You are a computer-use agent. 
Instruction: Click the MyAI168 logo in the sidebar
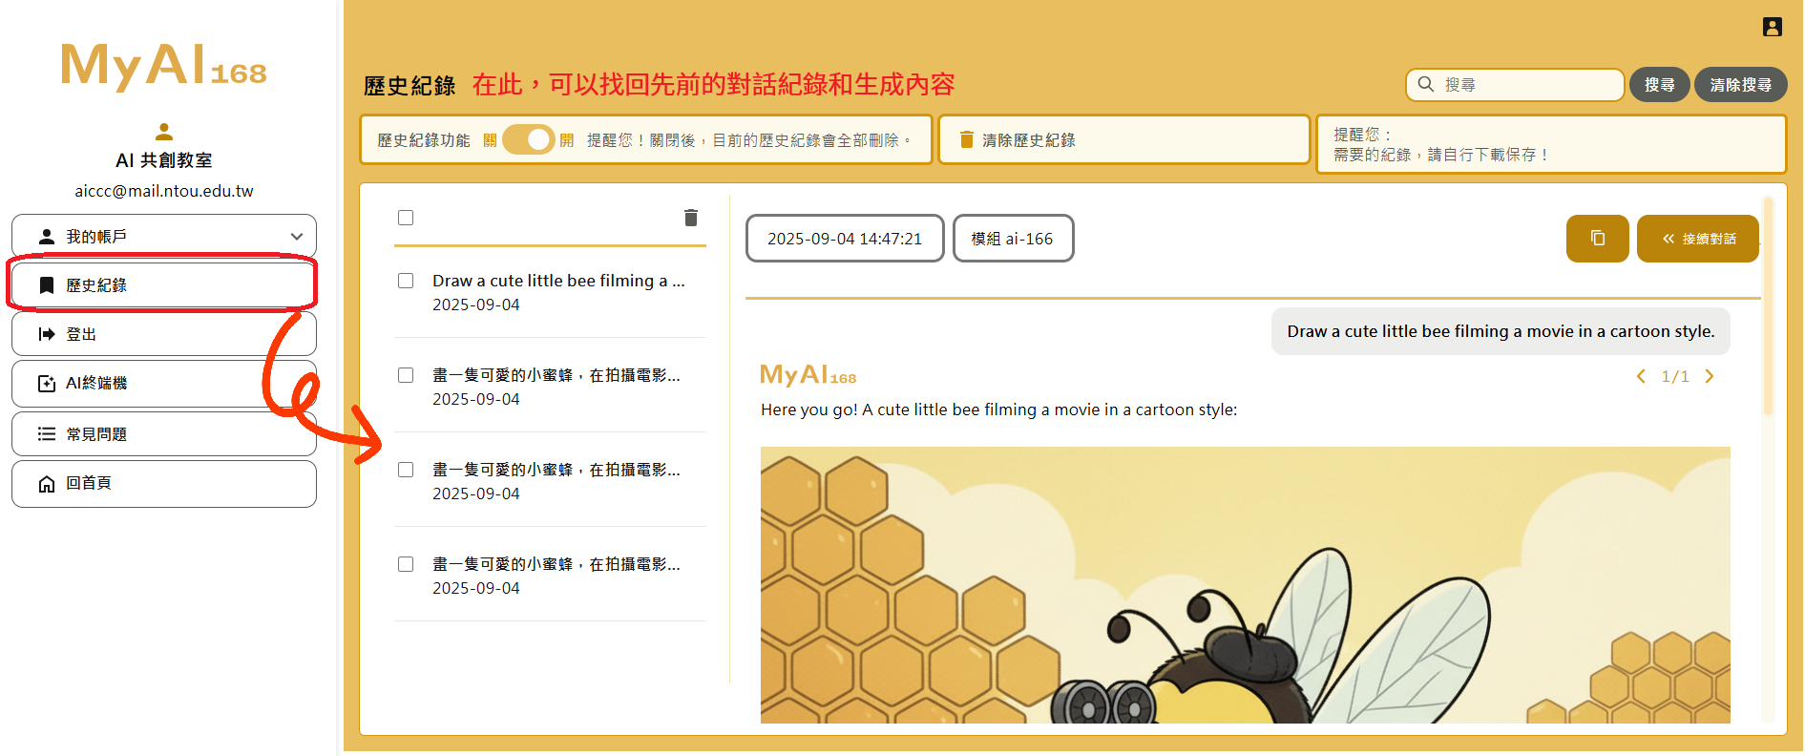(x=163, y=67)
